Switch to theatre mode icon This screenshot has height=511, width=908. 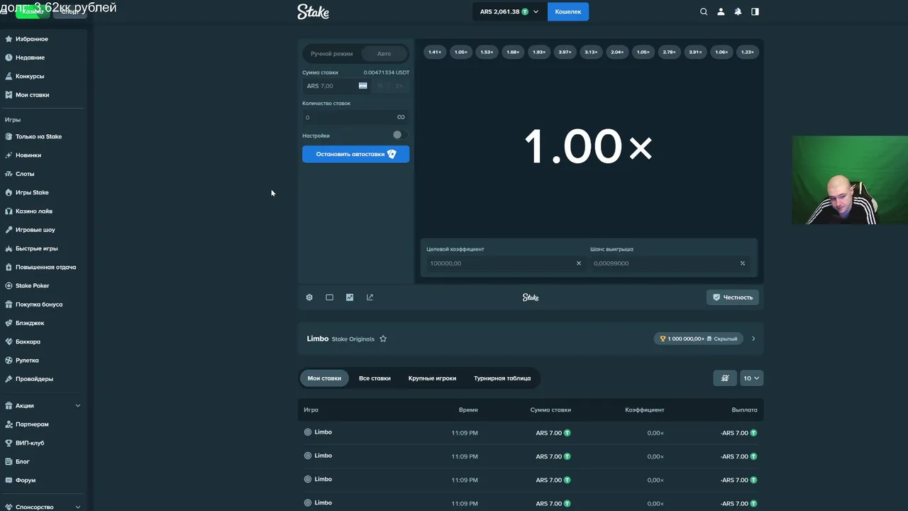click(x=329, y=297)
